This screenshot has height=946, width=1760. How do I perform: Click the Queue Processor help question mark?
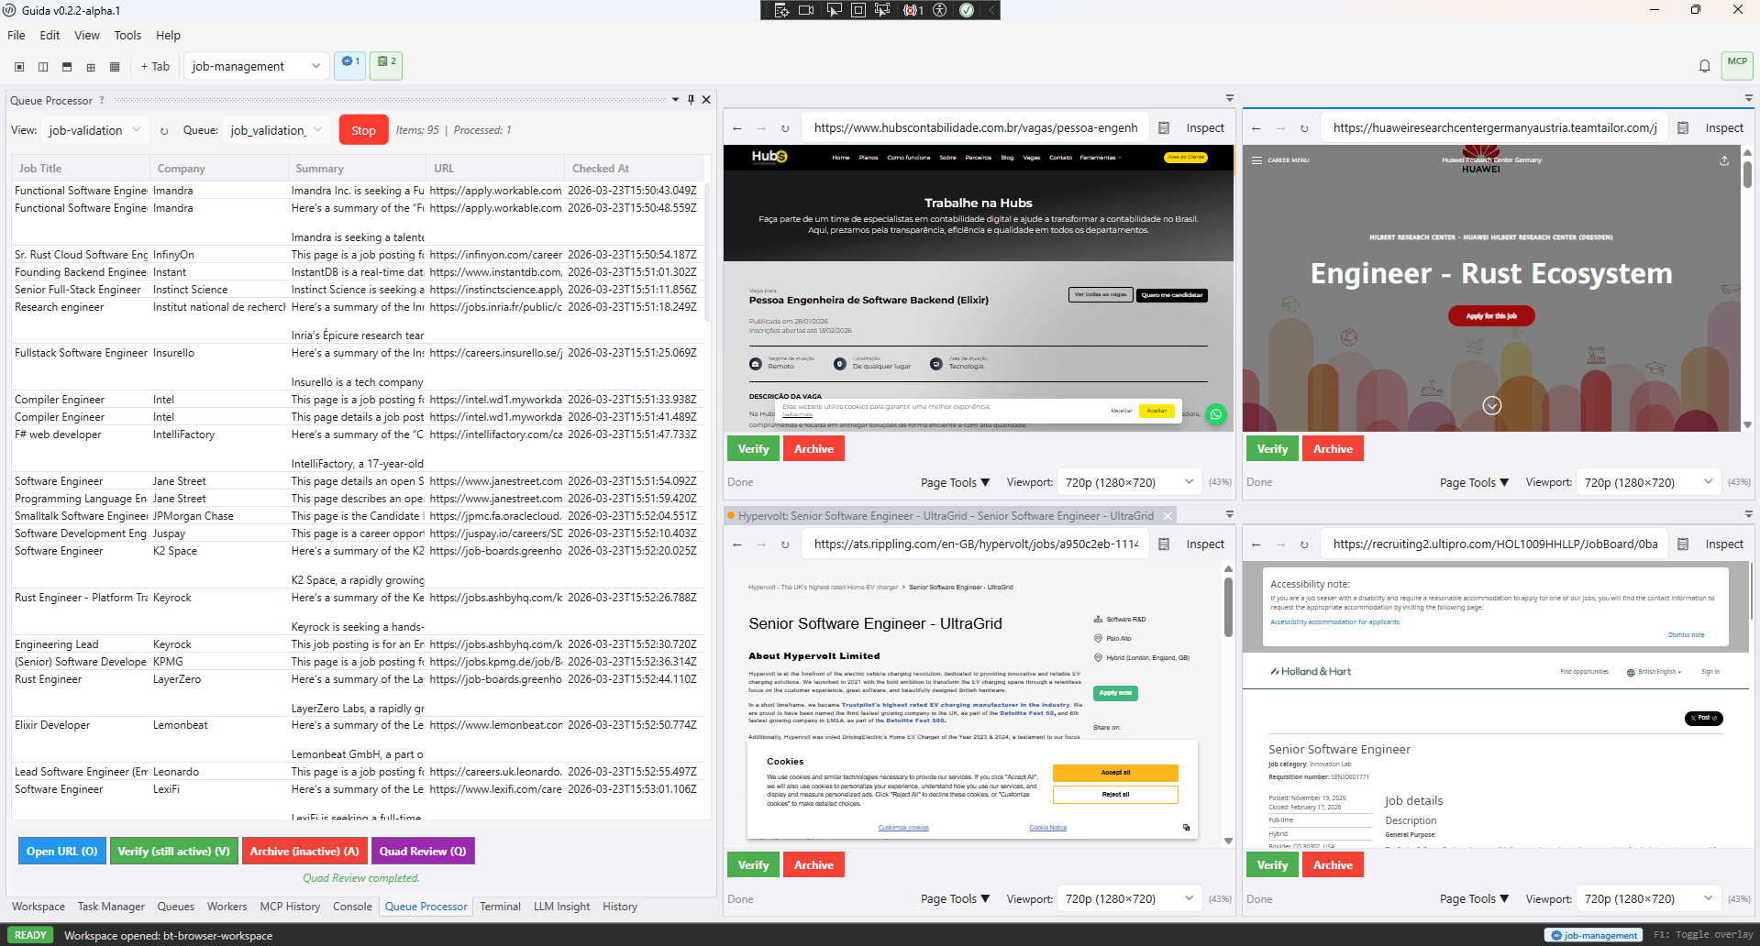[102, 100]
